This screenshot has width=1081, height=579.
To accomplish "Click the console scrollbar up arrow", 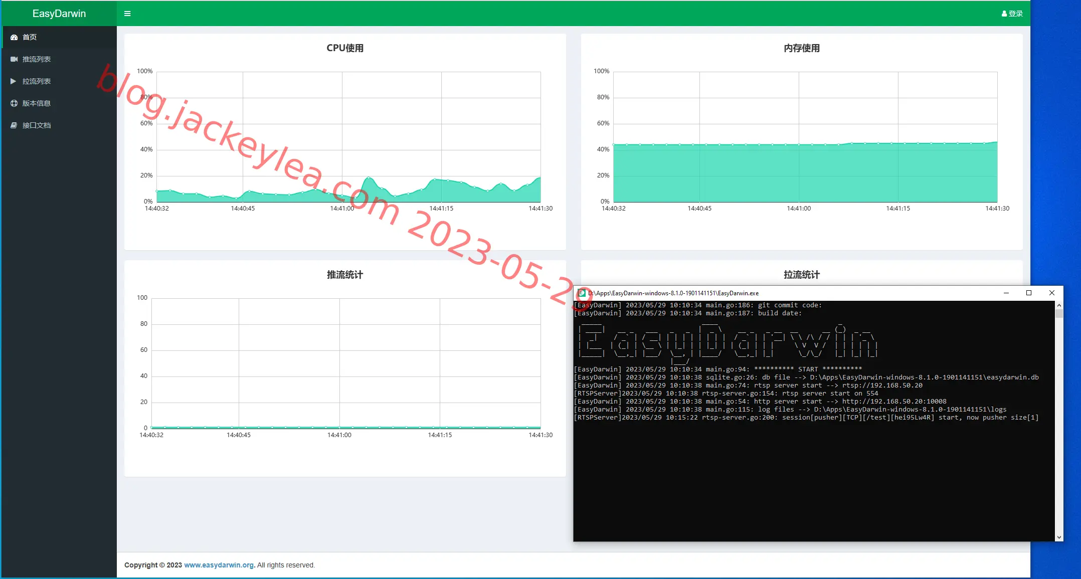I will [x=1059, y=305].
